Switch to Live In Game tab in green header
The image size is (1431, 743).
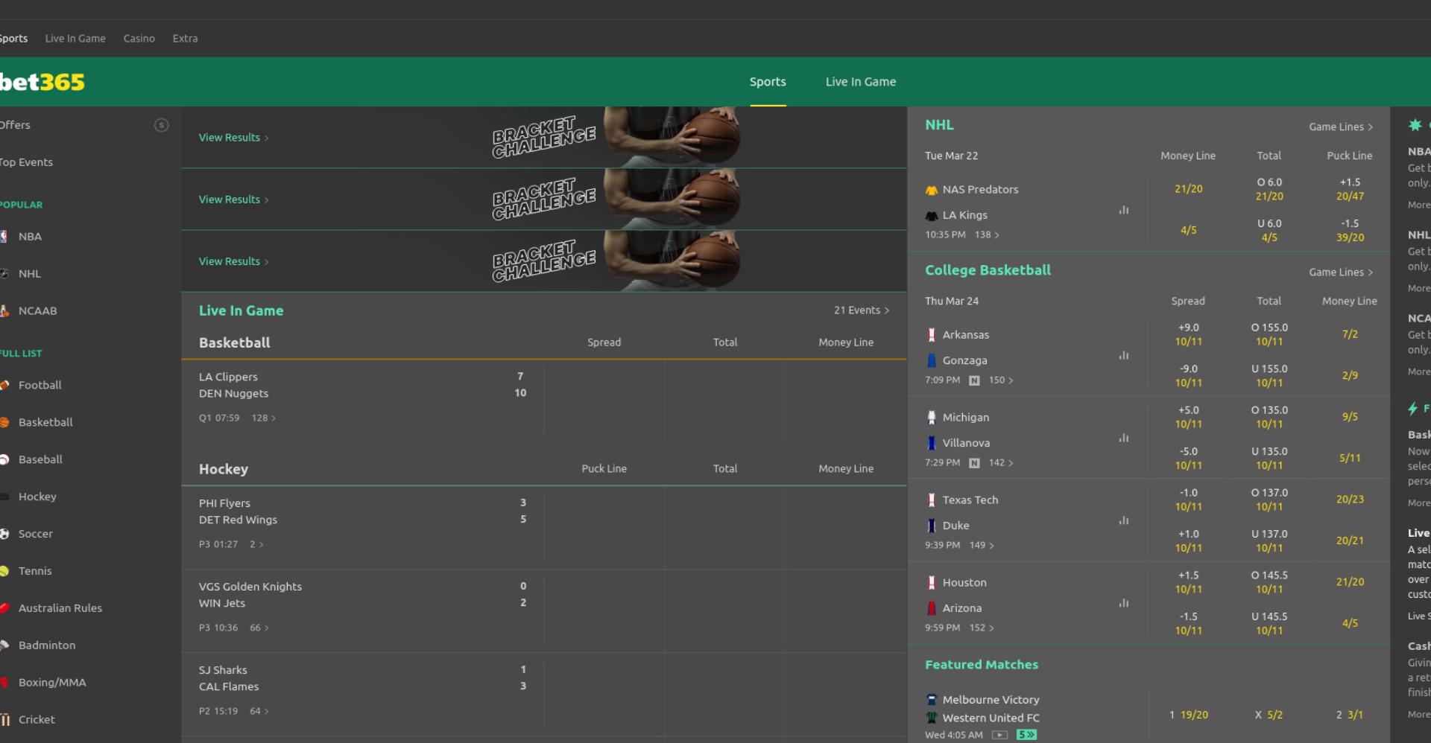pos(861,82)
